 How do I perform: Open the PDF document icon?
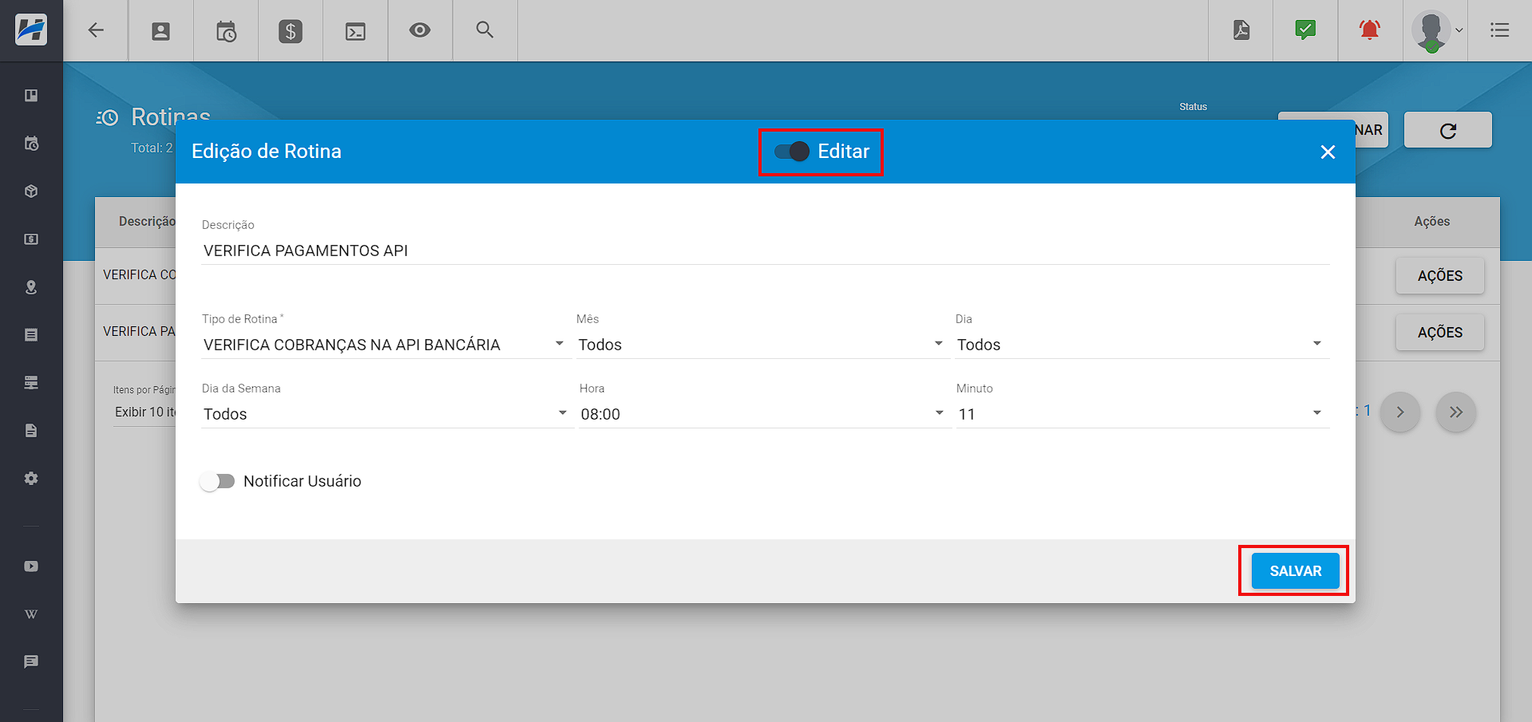pos(1241,30)
